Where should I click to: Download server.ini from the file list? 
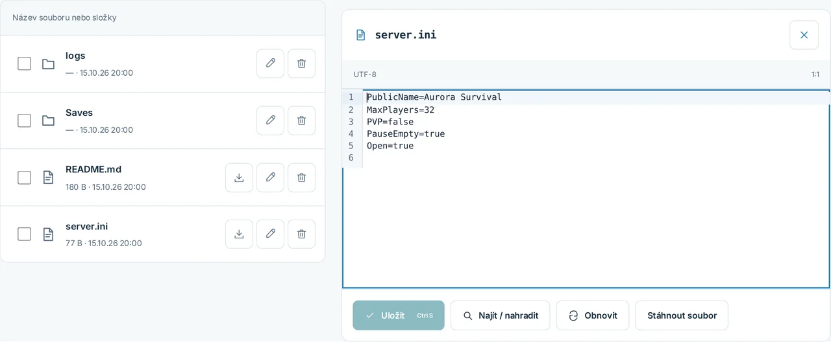(239, 234)
